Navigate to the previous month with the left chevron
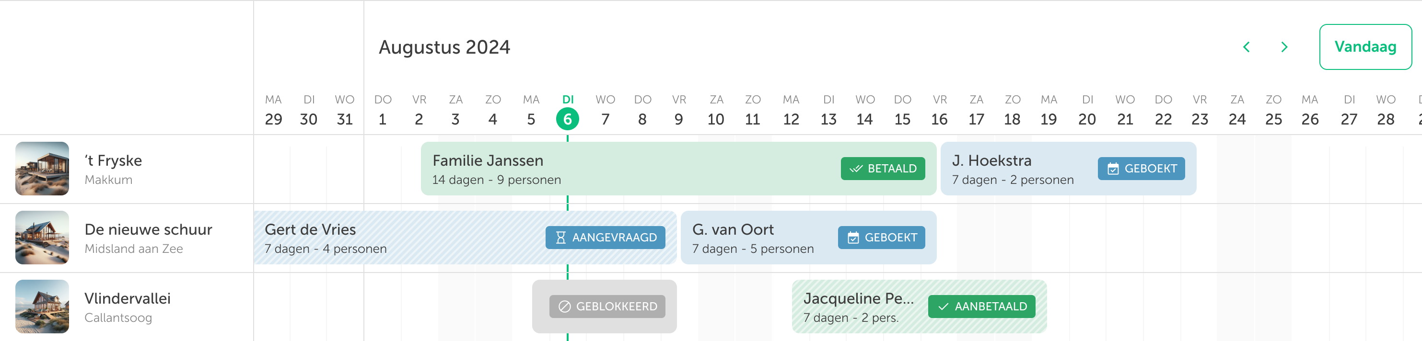The width and height of the screenshot is (1422, 341). pos(1247,47)
